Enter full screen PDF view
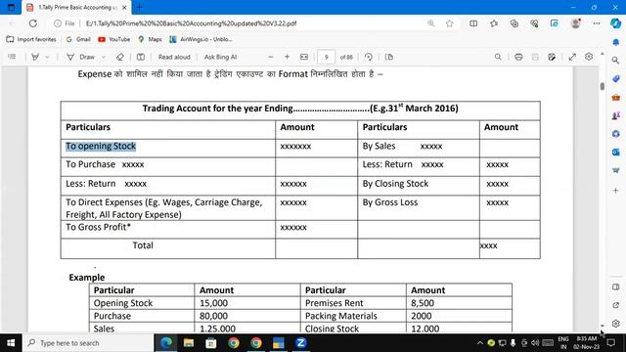The image size is (626, 352). coord(572,57)
